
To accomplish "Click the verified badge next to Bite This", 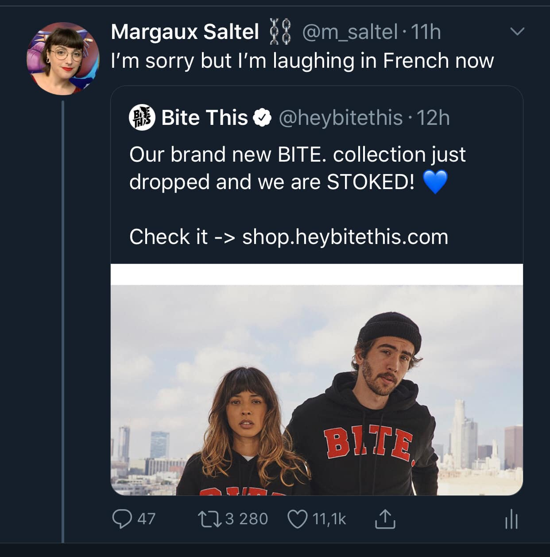I will [262, 118].
